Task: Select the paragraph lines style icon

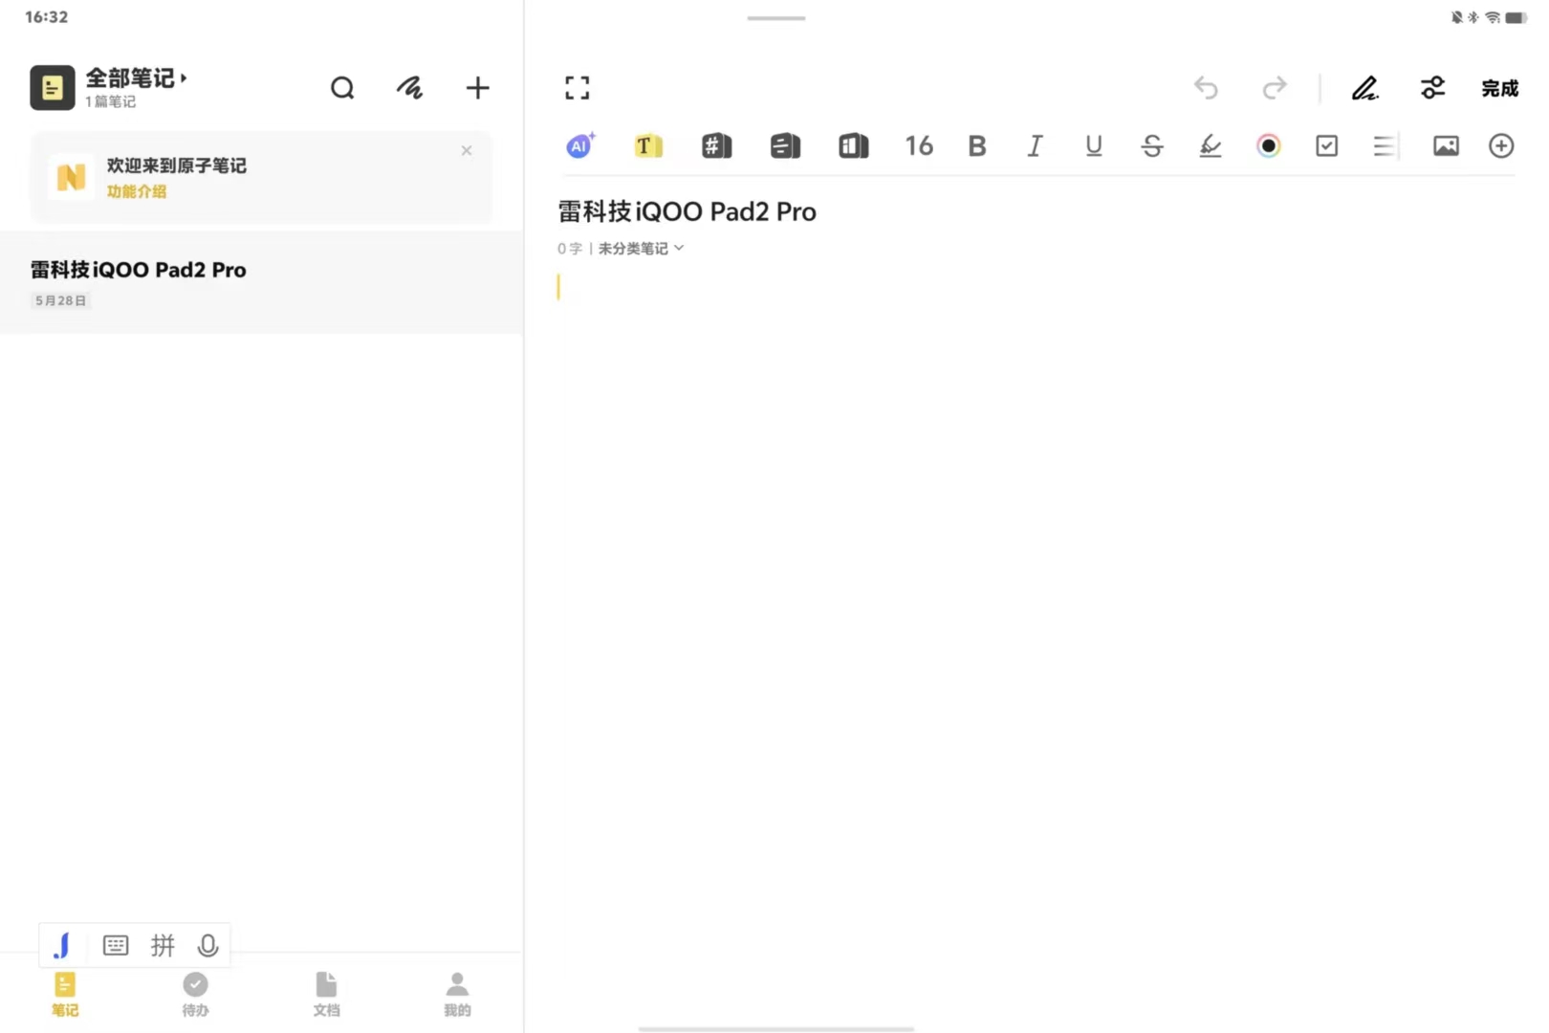Action: pyautogui.click(x=785, y=145)
